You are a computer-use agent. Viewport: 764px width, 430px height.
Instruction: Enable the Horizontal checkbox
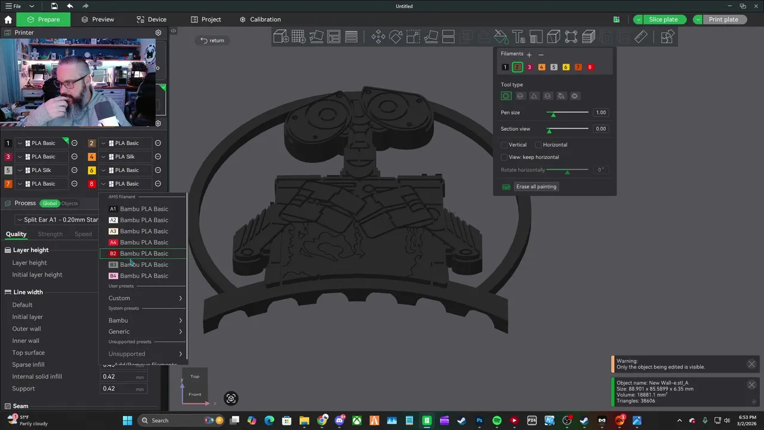point(538,145)
